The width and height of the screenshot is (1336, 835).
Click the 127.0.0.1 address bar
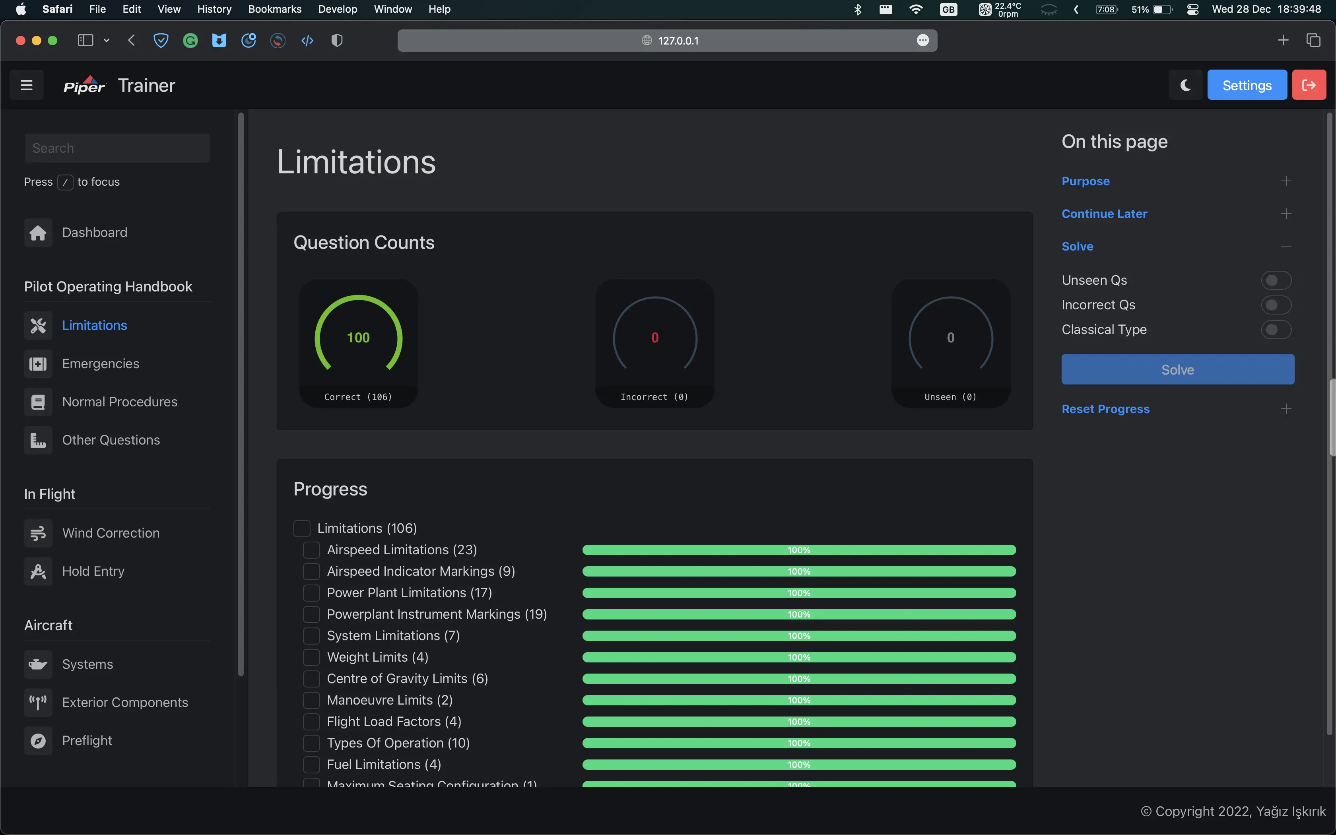coord(667,40)
